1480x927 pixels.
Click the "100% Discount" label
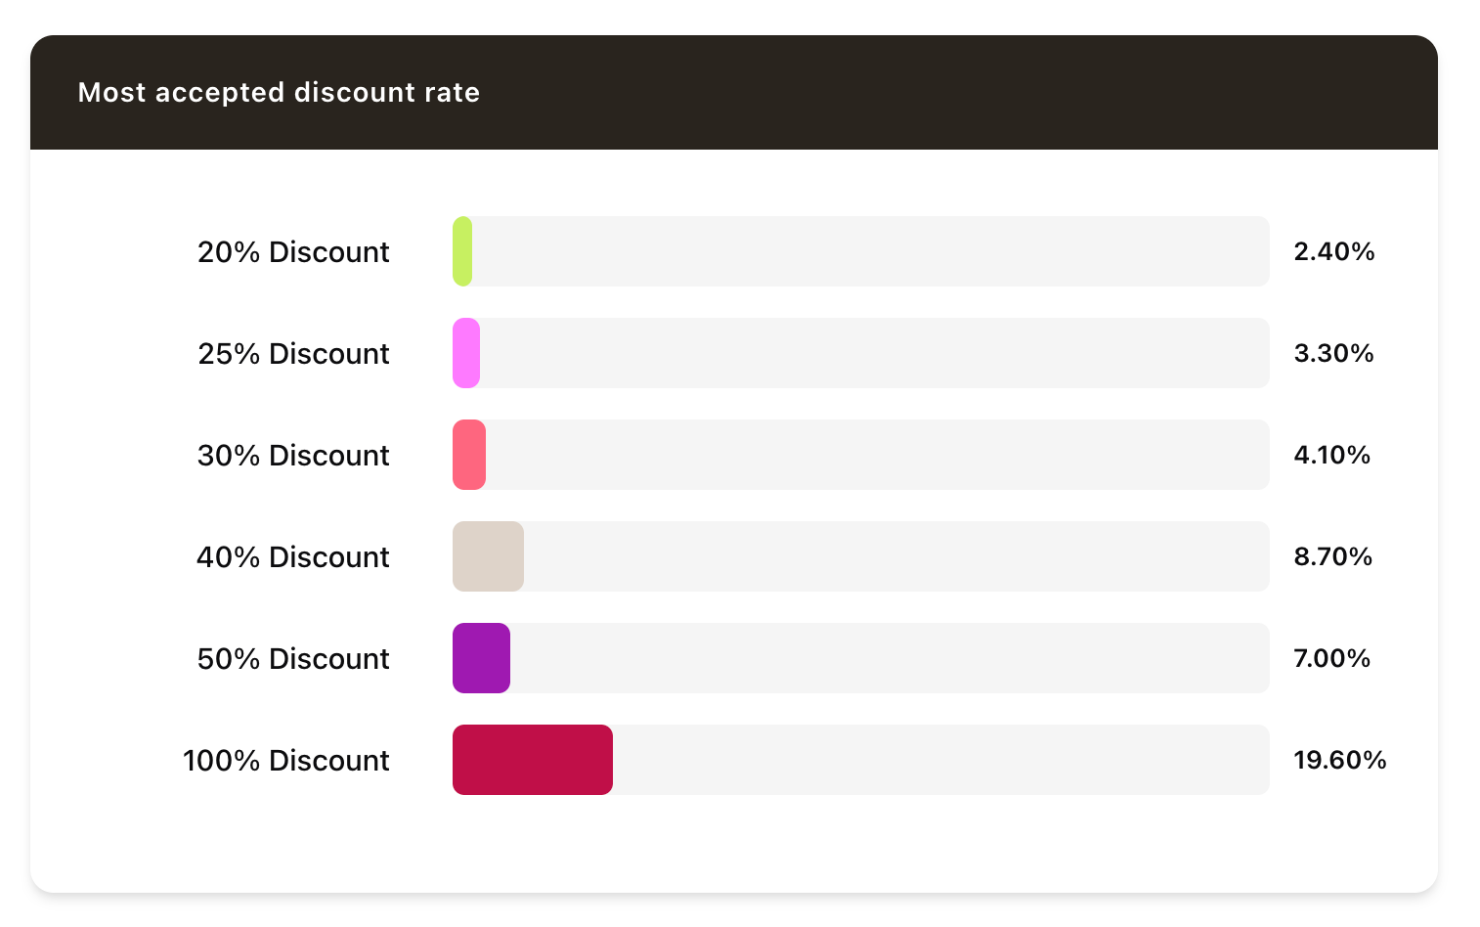[x=286, y=761]
